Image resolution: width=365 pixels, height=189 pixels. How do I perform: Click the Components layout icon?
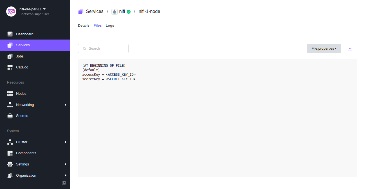click(10, 153)
